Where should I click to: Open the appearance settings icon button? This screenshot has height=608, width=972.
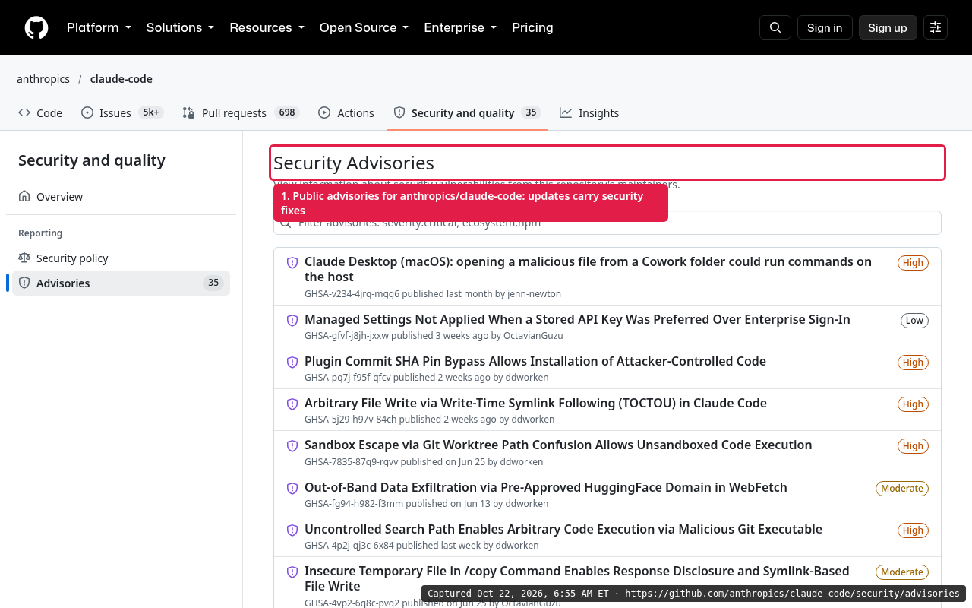tap(936, 27)
